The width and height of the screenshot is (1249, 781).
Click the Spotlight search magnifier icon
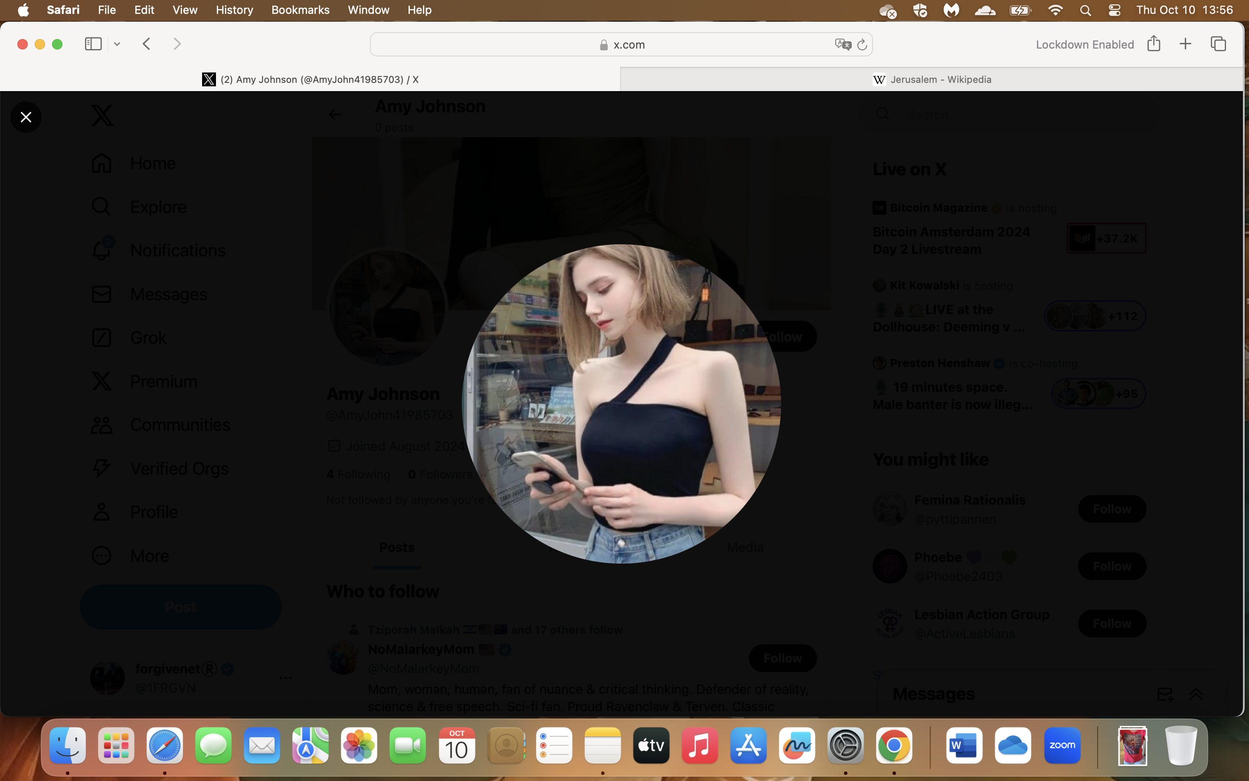[1086, 10]
